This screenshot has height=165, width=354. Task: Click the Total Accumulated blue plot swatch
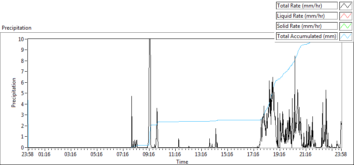coord(346,36)
